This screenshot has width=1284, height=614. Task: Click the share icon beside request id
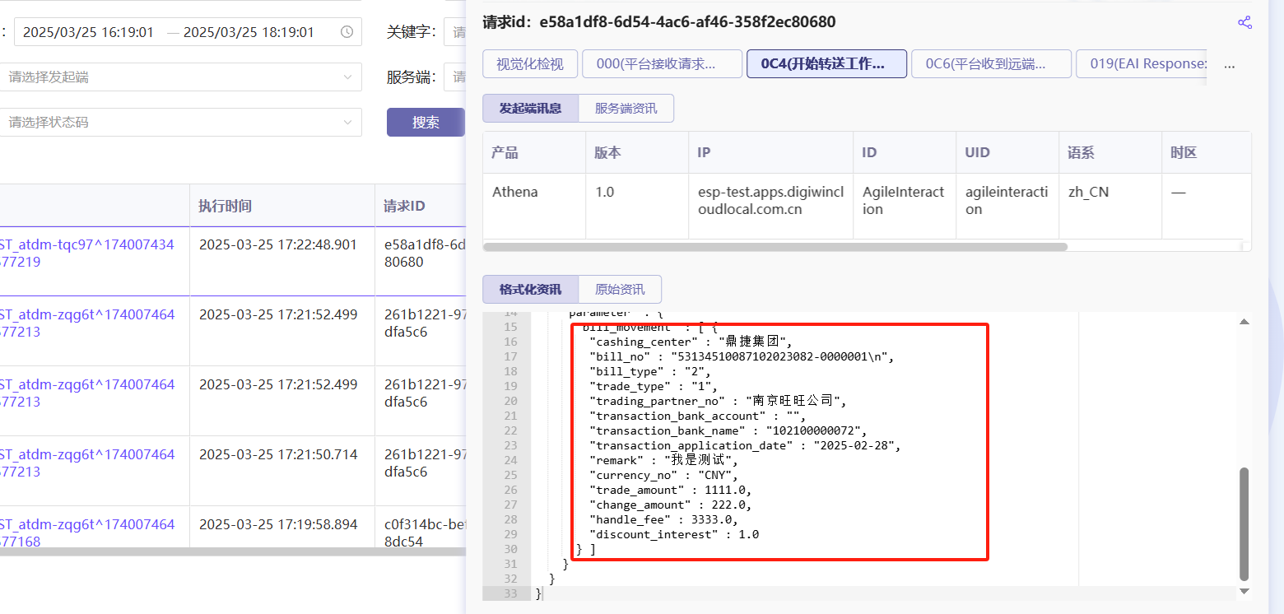[x=1244, y=22]
